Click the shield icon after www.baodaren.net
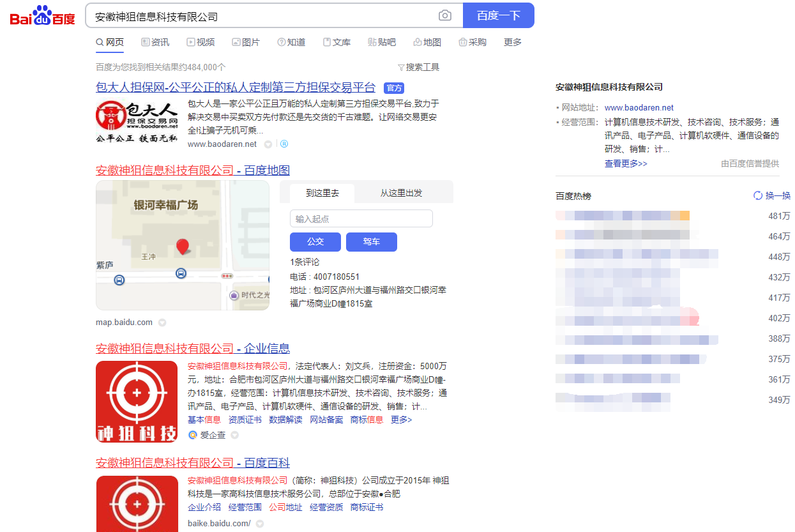Screen dimensions: 795x532 268,144
